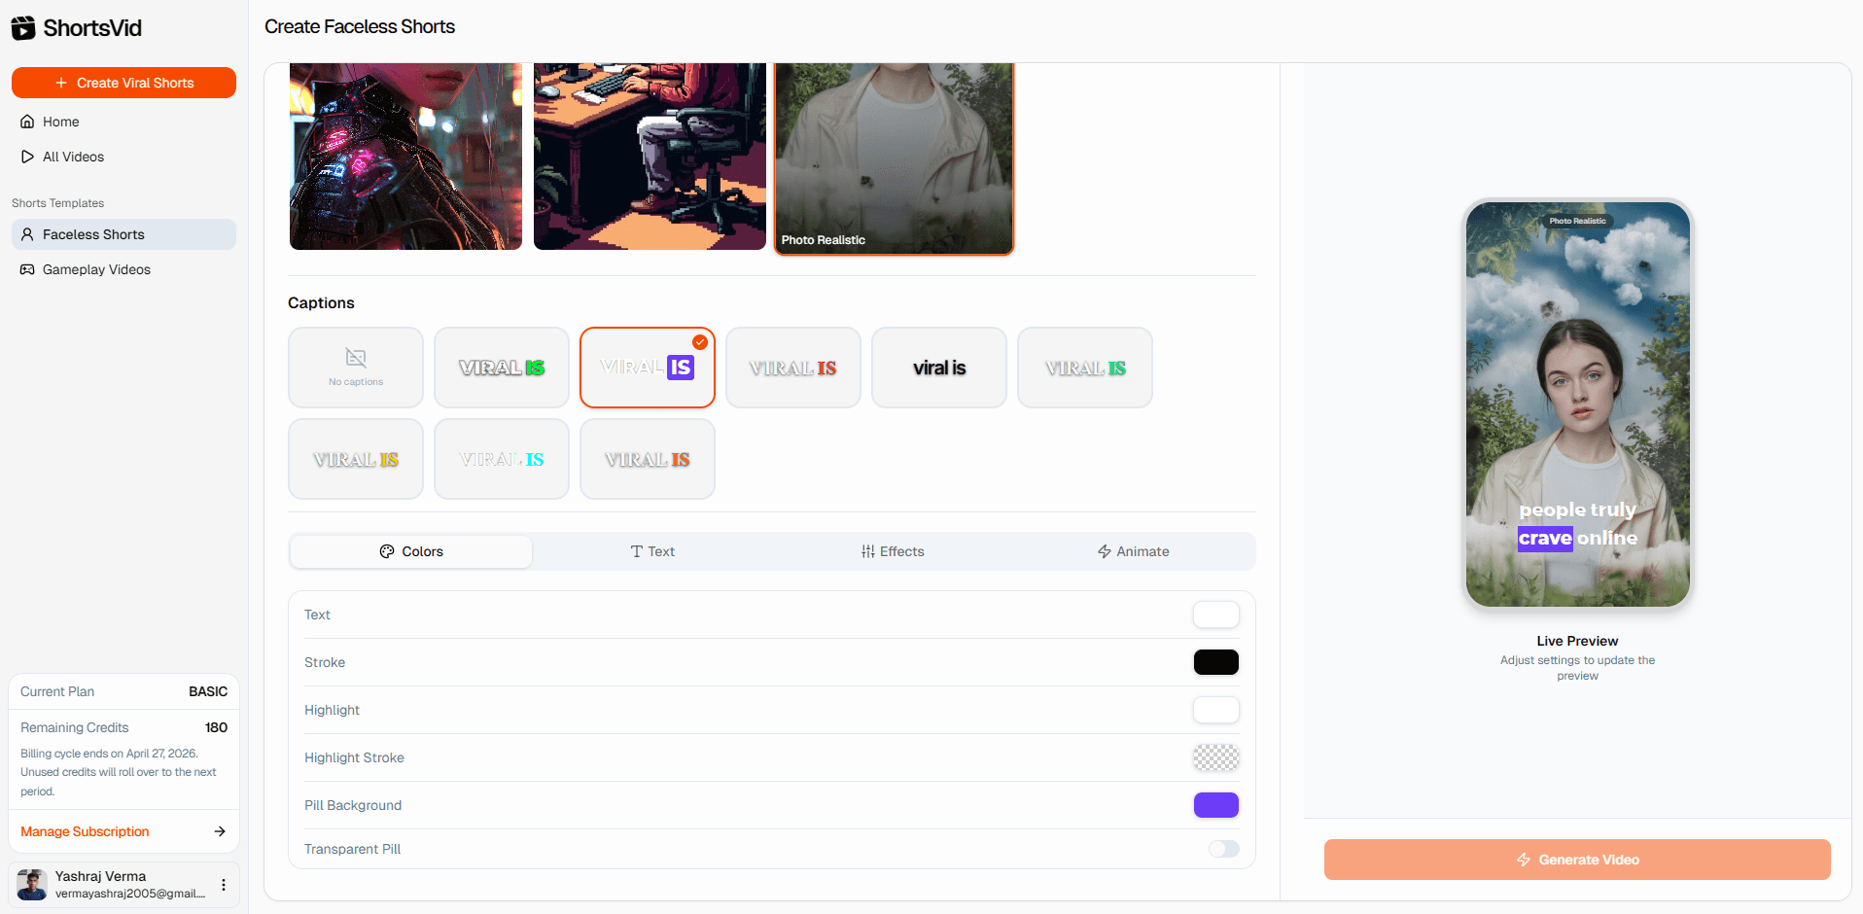Choose the lowercase 'viral is' caption style
This screenshot has height=914, width=1863.
[939, 368]
